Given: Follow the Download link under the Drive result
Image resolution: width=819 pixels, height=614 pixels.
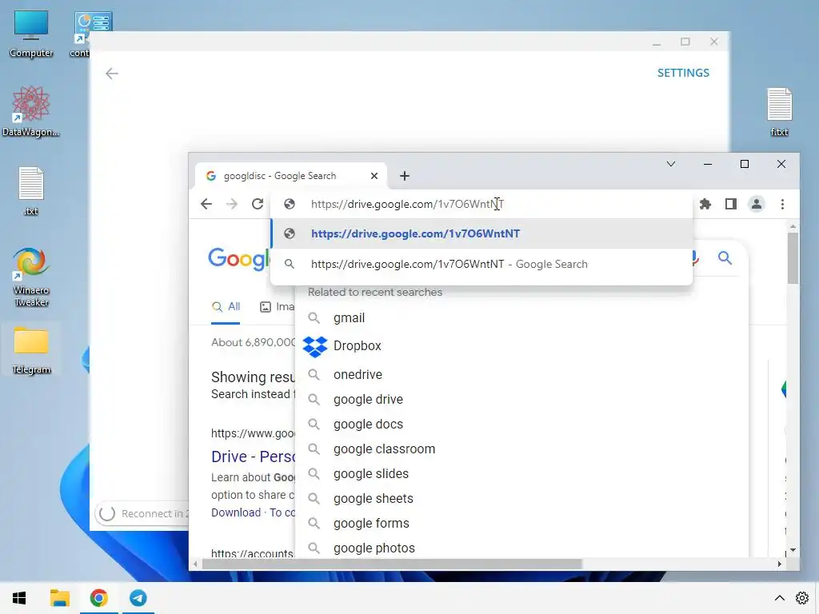Looking at the screenshot, I should [236, 512].
